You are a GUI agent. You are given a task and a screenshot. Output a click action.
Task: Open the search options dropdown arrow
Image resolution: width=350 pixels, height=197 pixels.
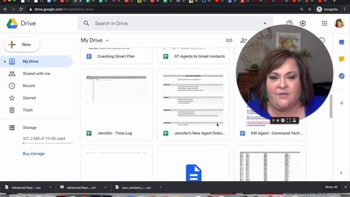265,23
